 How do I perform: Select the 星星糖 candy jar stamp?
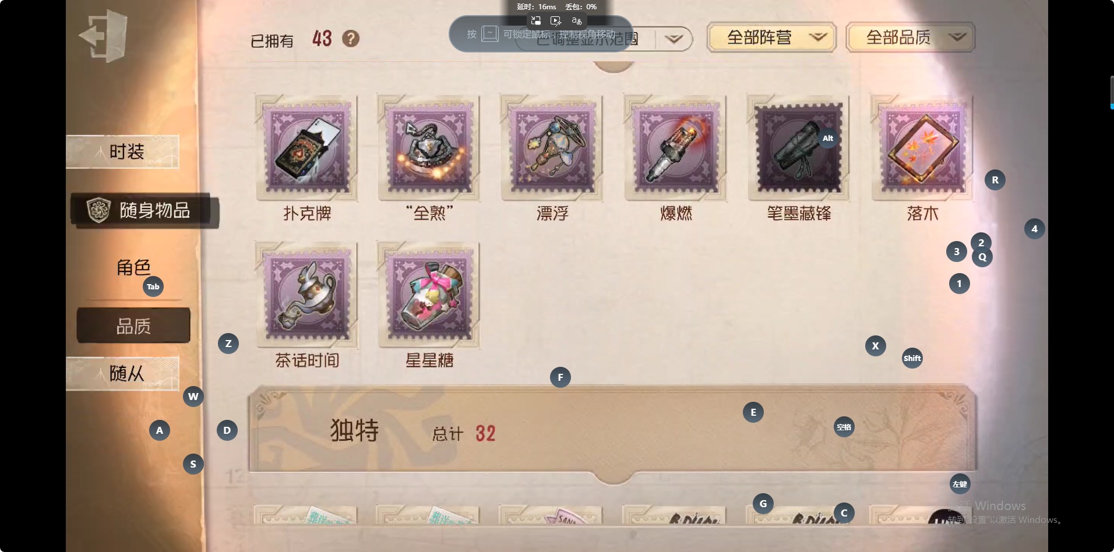pyautogui.click(x=429, y=295)
